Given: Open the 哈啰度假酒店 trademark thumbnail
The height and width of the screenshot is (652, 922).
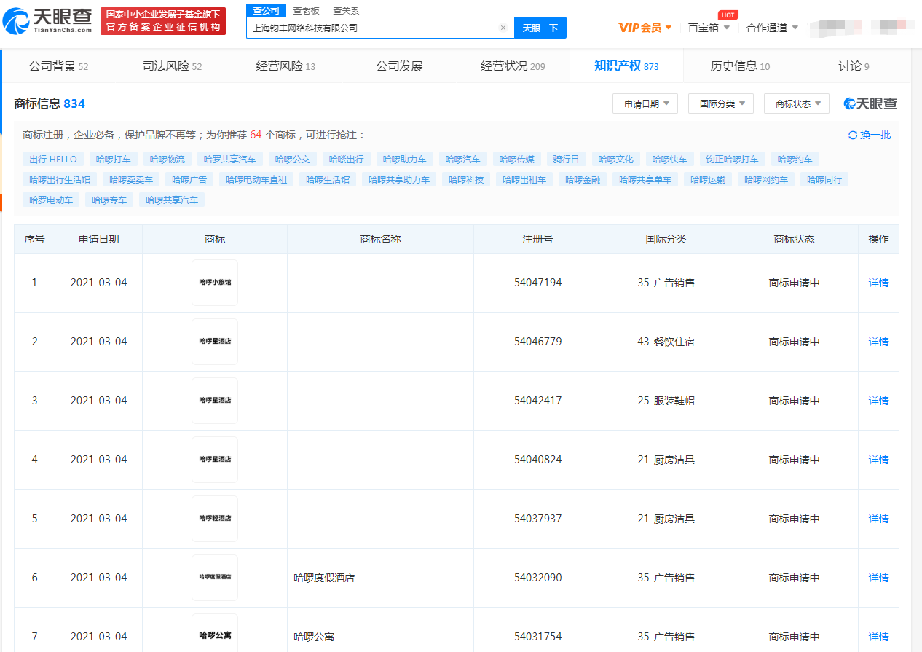Looking at the screenshot, I should 215,578.
